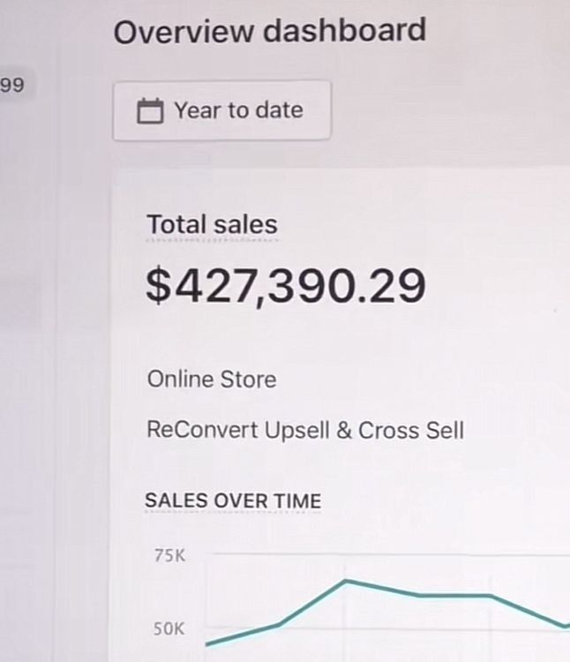This screenshot has width=570, height=662.
Task: Click the 50K axis label
Action: pos(169,629)
